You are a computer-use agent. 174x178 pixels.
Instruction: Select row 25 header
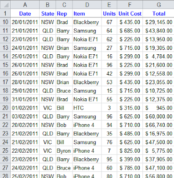[5, 151]
